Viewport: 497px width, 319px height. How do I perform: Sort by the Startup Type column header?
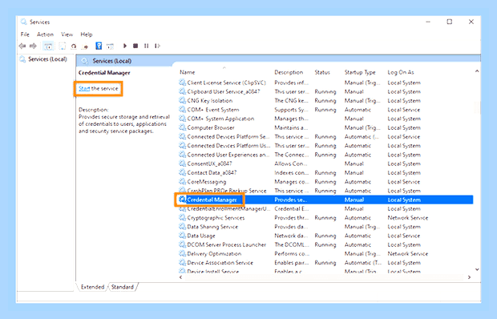(360, 72)
